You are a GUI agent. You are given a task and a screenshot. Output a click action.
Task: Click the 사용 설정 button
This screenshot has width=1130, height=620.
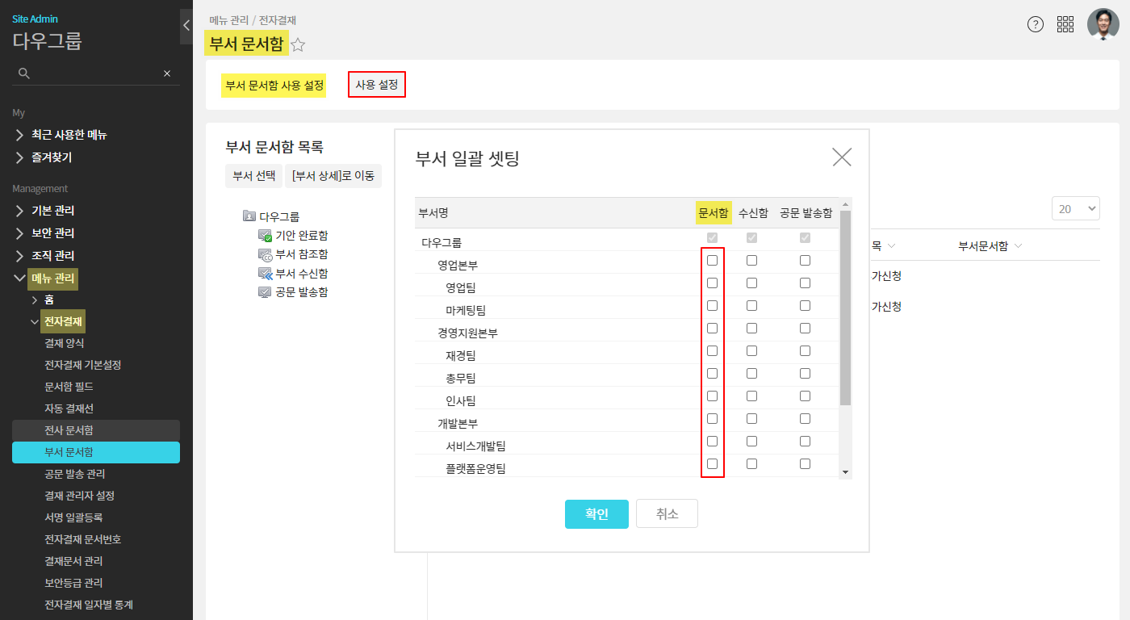377,85
